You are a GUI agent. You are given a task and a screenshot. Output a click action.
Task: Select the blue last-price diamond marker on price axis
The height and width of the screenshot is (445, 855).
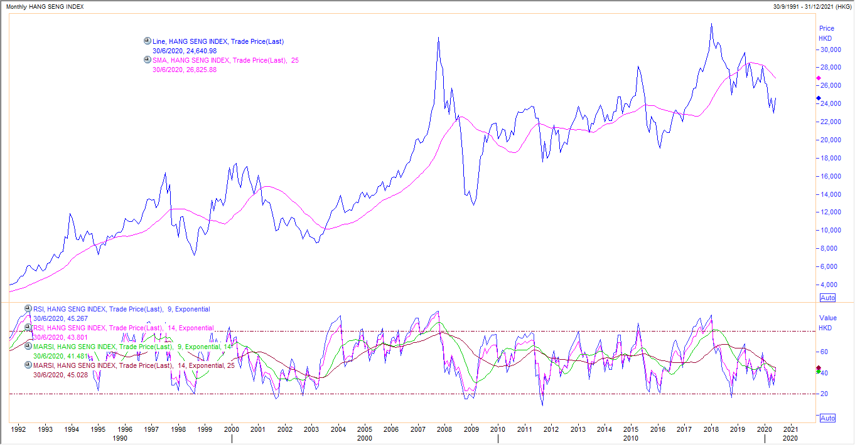tap(818, 98)
